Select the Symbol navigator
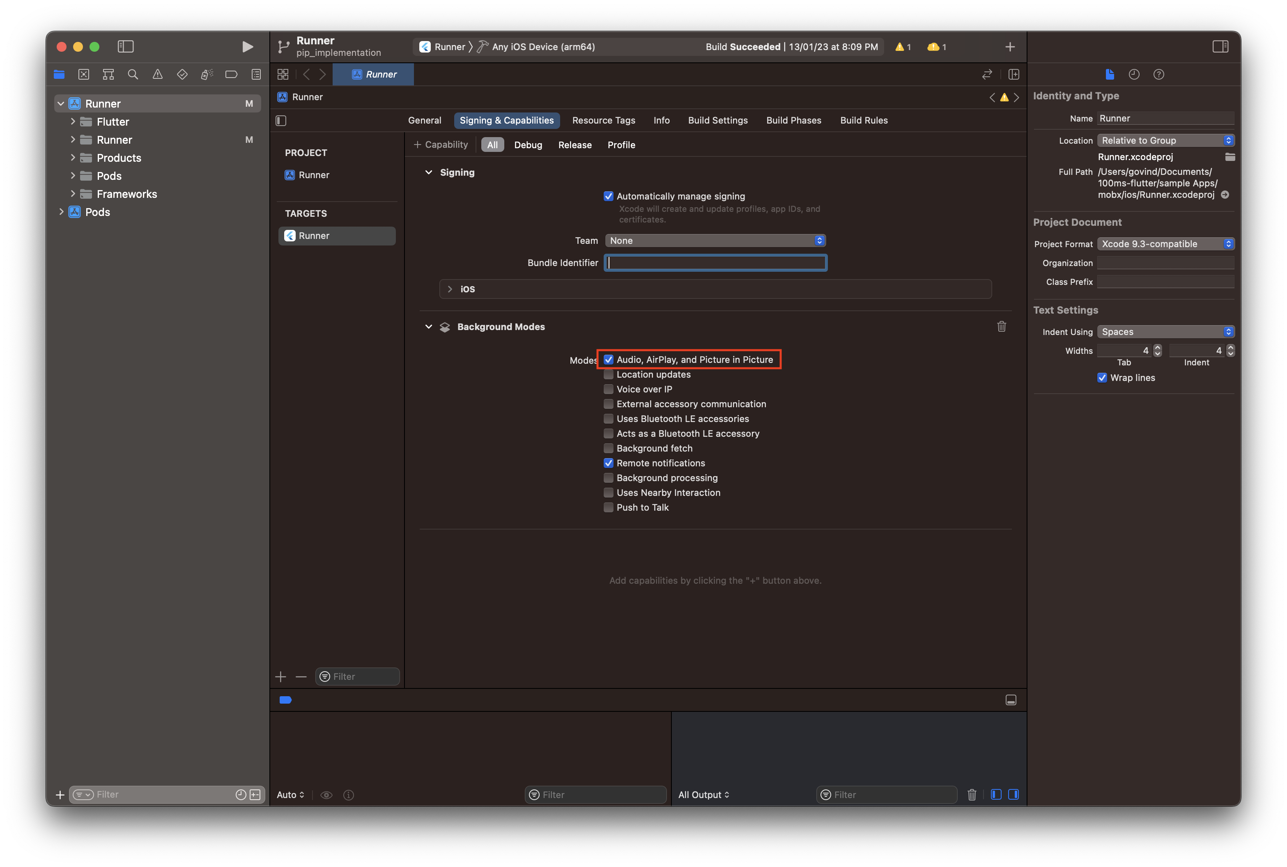 [108, 73]
